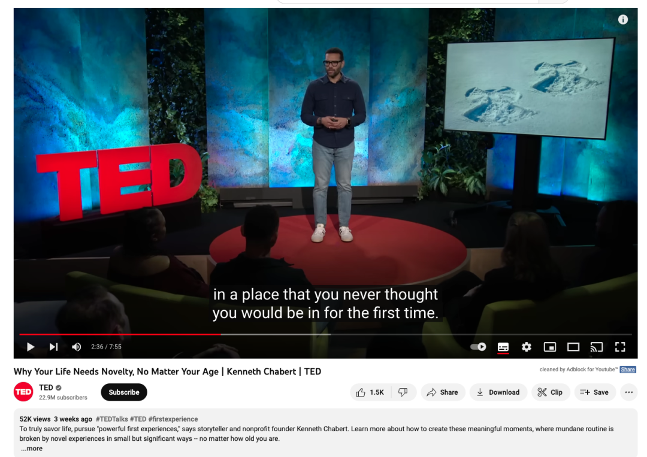
Task: Seek on the video progress bar
Action: coord(419,334)
